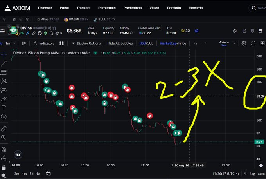Viewport: 266px width, 179px height.
Task: Open the settings cog in the token header
Action: tap(235, 31)
